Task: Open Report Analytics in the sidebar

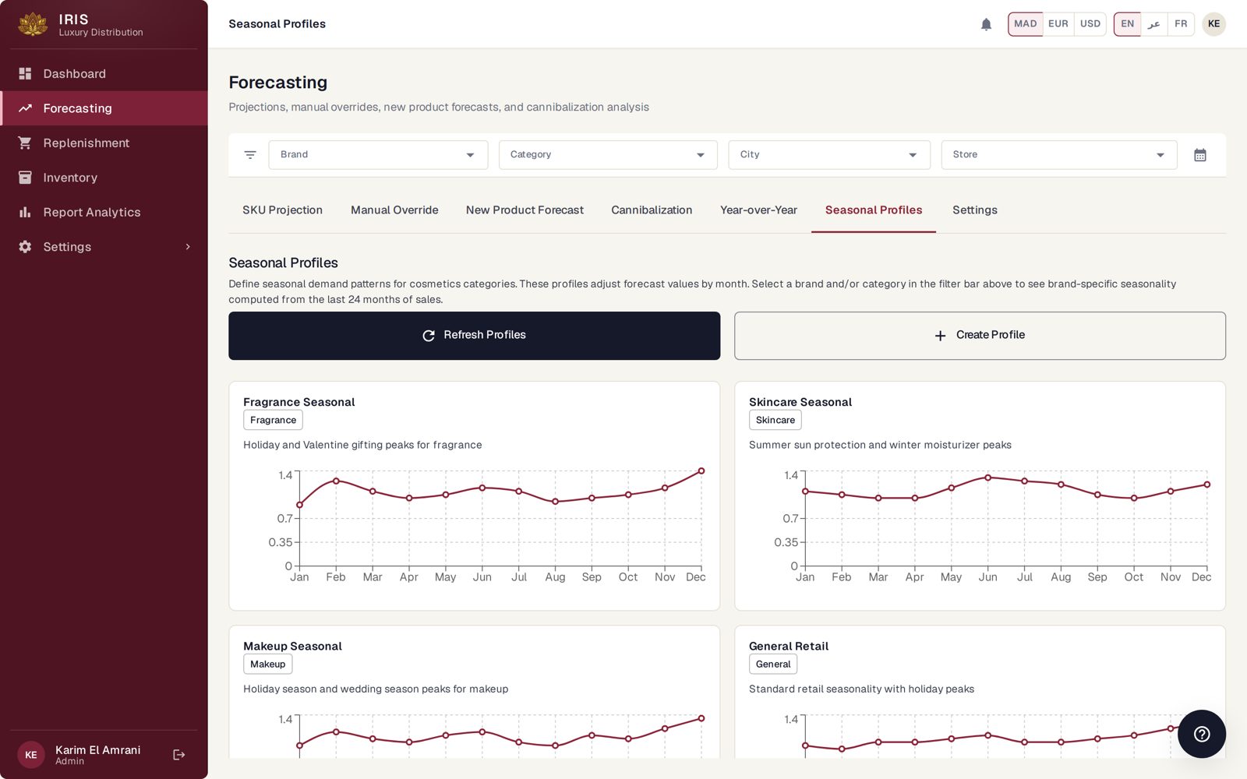Action: (x=104, y=212)
